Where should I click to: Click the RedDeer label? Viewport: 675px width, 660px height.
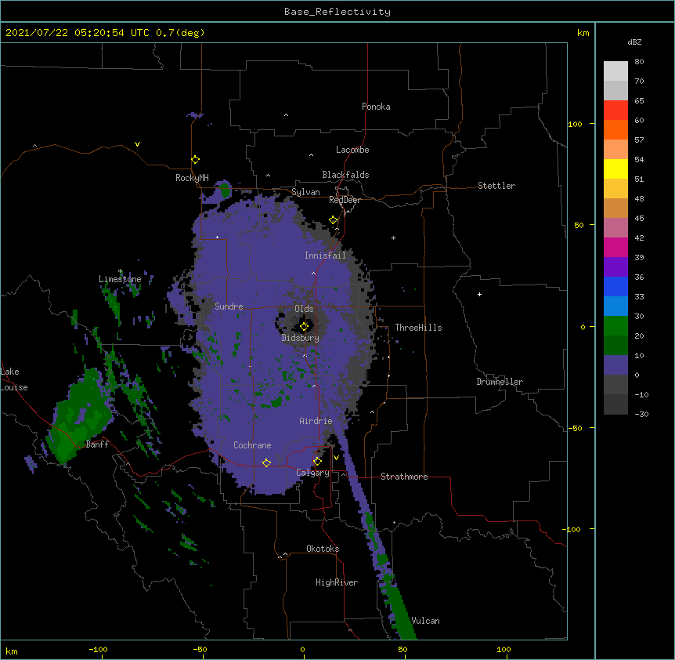345,200
